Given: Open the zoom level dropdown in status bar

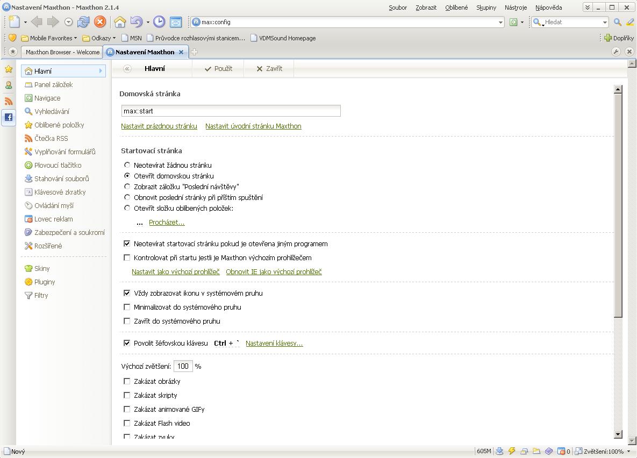Looking at the screenshot, I should click(x=629, y=452).
